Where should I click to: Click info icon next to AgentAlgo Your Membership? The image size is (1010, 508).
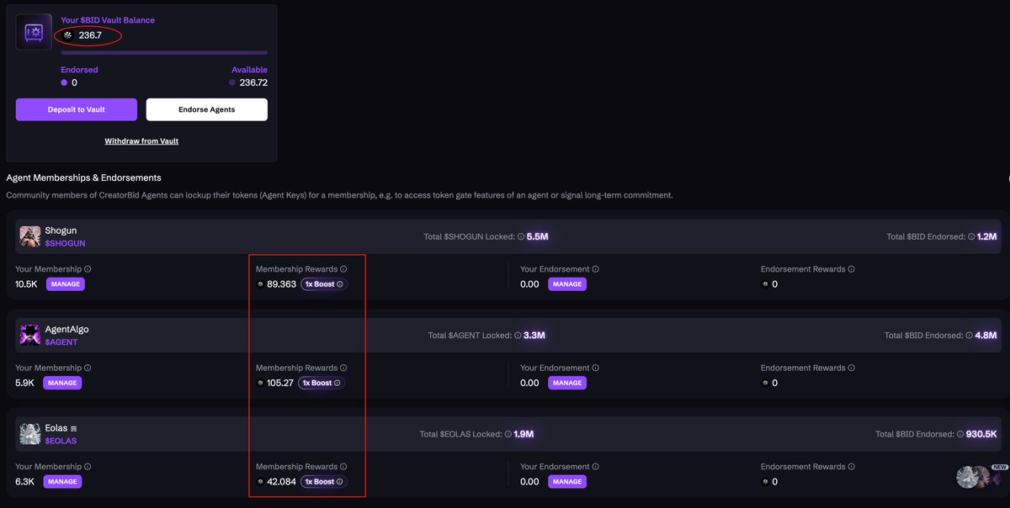click(88, 368)
